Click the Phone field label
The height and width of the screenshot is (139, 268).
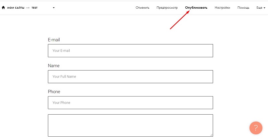coord(54,92)
